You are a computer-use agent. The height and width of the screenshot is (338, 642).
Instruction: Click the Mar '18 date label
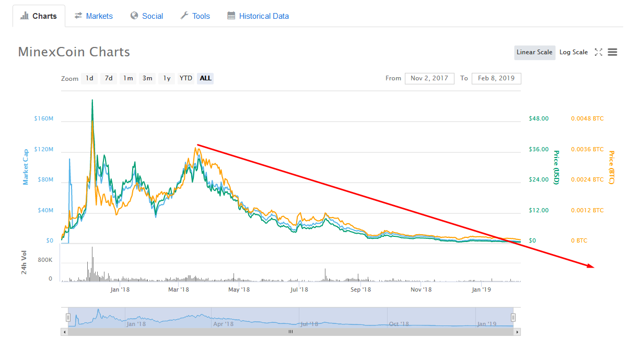point(179,289)
